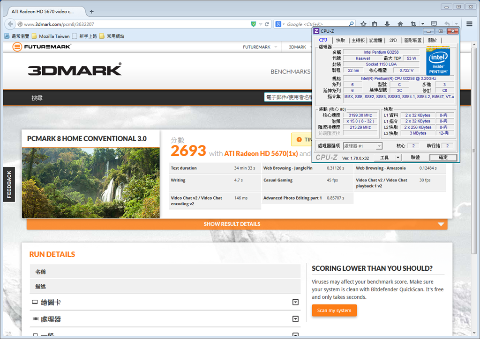480x339 pixels.
Task: Open the Firefox hamburger menu
Action: point(469,24)
